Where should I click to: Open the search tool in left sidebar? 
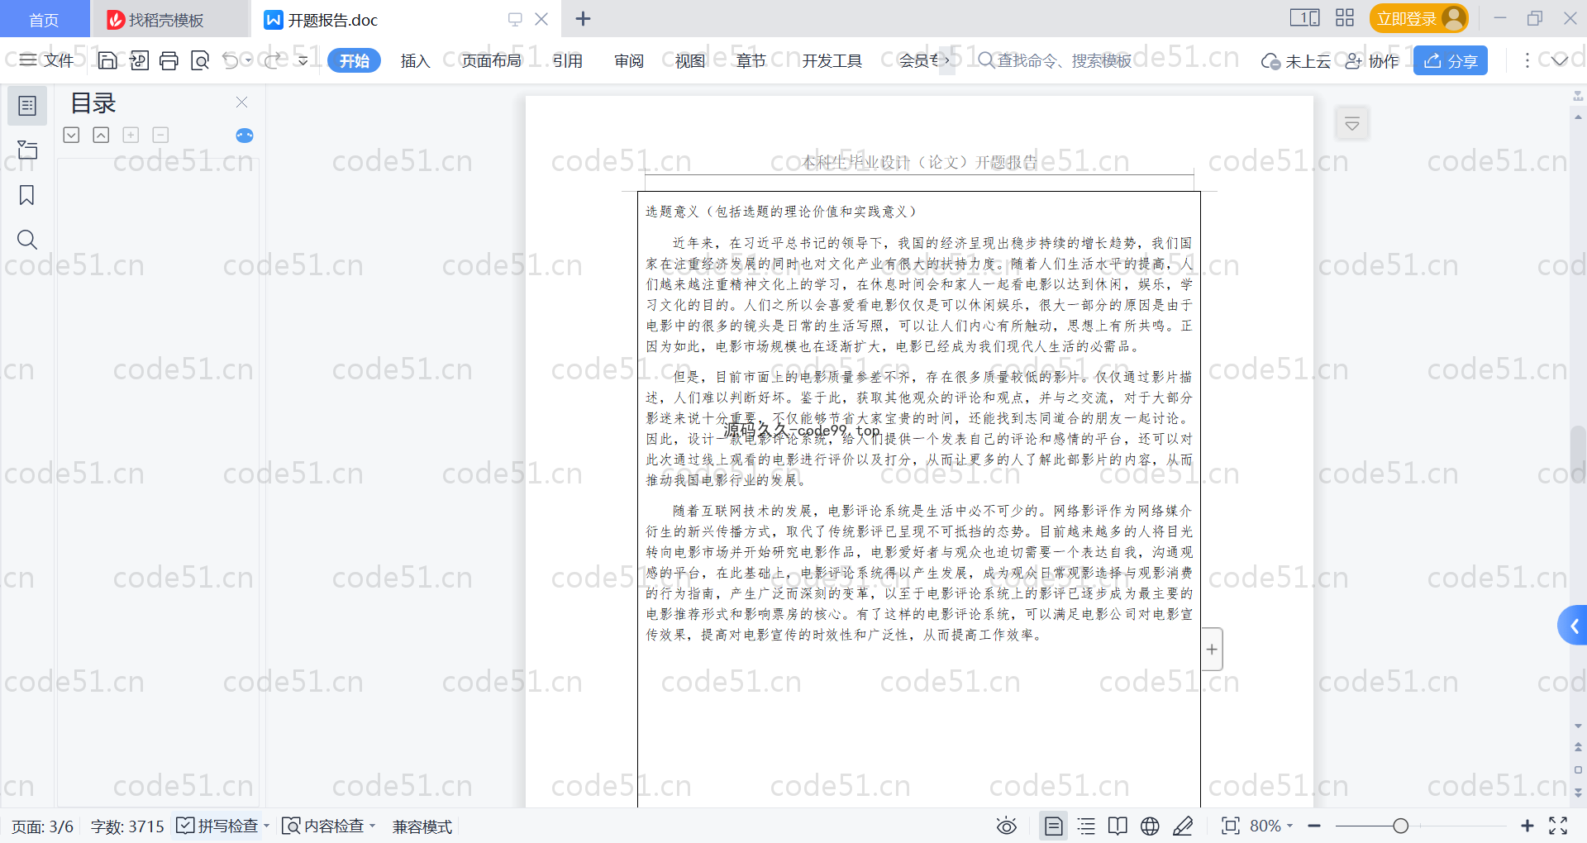click(26, 240)
